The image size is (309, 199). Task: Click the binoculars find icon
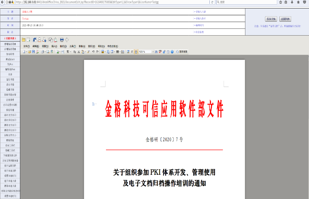(x=156, y=52)
